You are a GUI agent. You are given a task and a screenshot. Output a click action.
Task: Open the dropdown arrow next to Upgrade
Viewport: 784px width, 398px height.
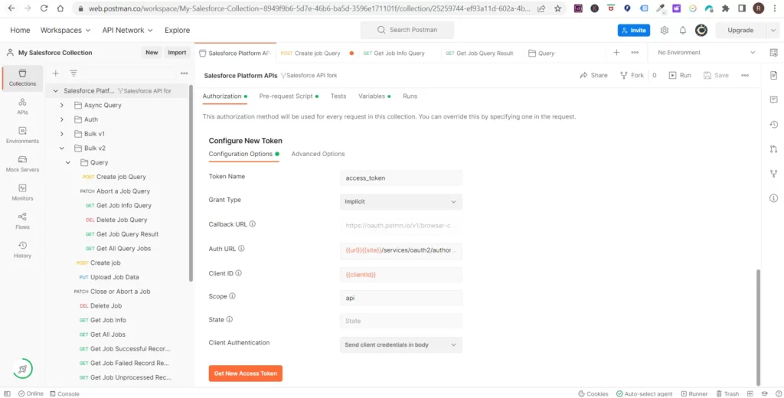coord(773,30)
